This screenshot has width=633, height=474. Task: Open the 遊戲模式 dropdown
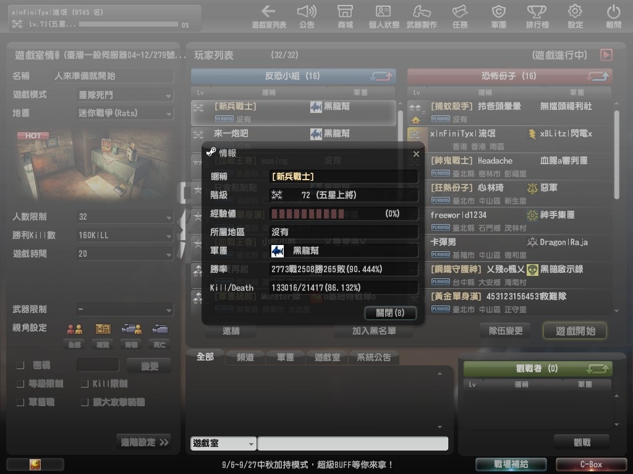(125, 95)
